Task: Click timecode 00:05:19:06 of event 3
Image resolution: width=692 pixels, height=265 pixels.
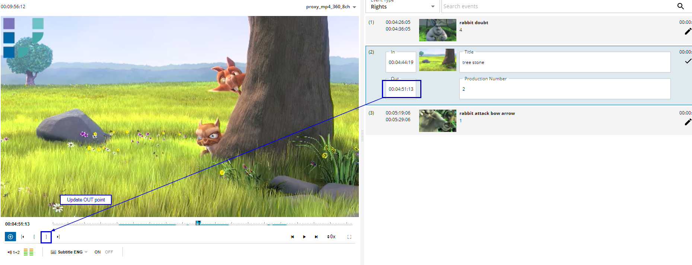Action: tap(398, 113)
